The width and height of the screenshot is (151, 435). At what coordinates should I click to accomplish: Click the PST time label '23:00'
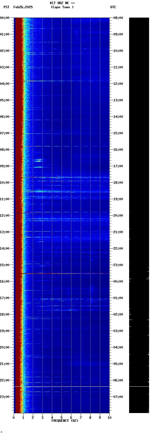click(5, 397)
